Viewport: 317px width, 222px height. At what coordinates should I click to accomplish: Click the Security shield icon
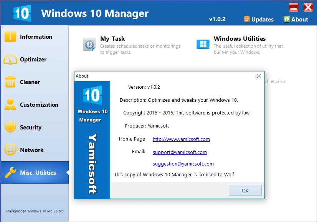click(x=10, y=127)
